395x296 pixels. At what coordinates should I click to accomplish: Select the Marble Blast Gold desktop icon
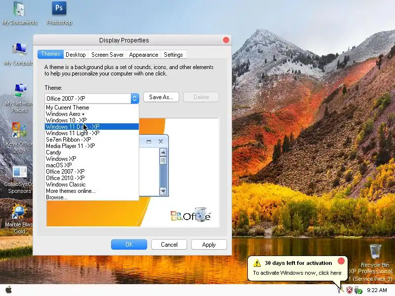(19, 220)
